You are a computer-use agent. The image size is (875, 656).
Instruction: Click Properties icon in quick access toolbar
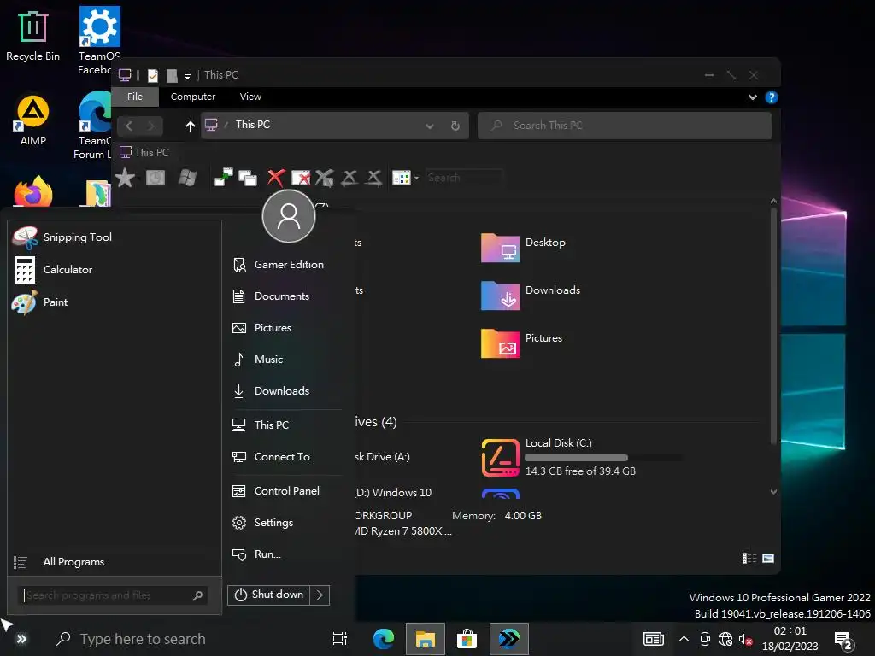[x=152, y=75]
